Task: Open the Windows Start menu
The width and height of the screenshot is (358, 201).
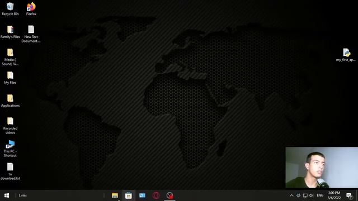Action: (x=7, y=195)
